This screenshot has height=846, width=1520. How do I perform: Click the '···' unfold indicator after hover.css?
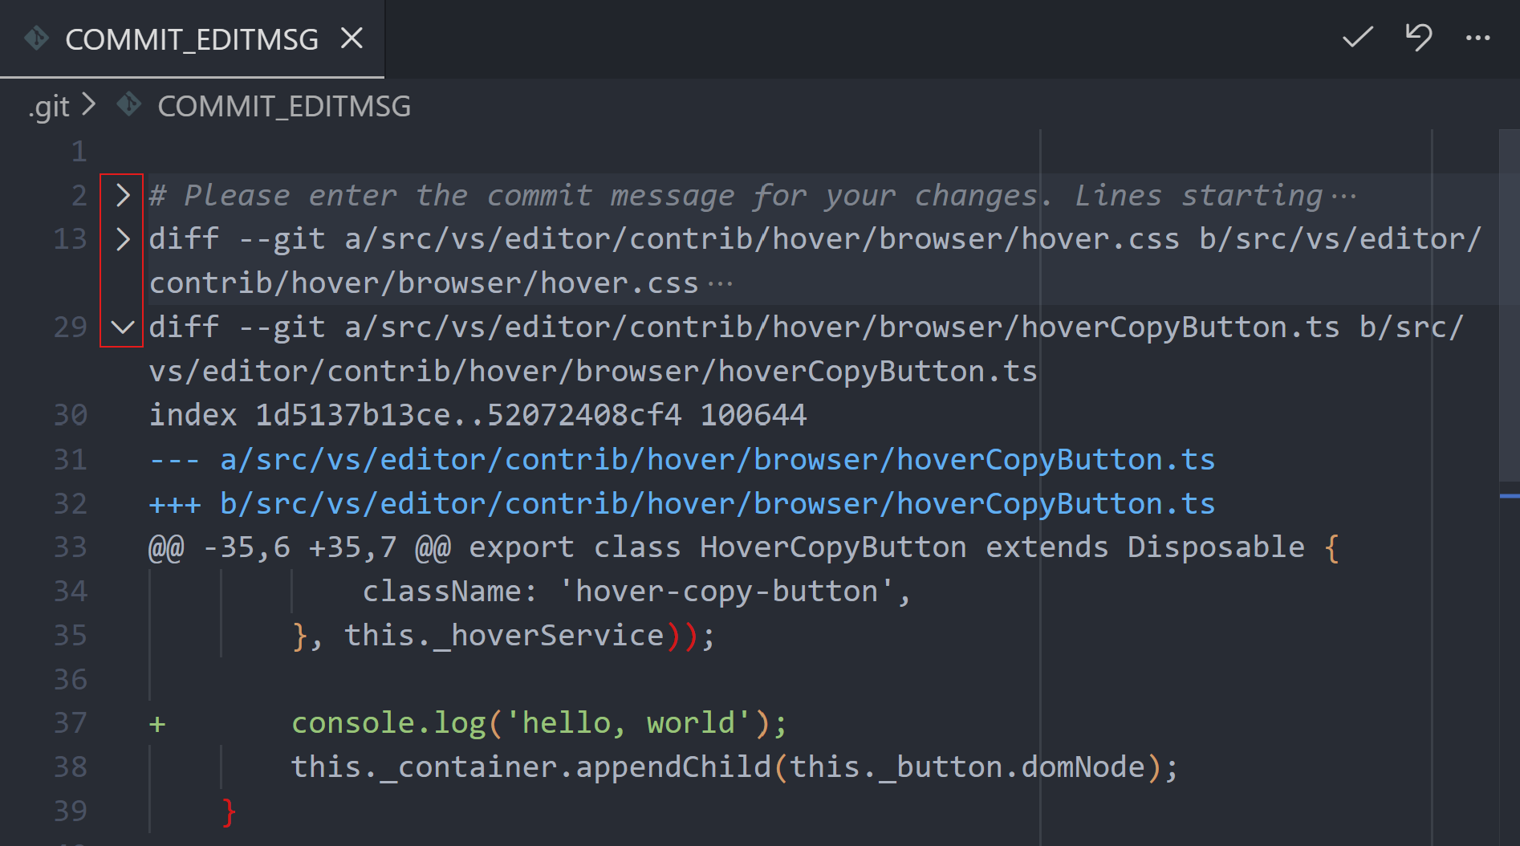[x=720, y=282]
